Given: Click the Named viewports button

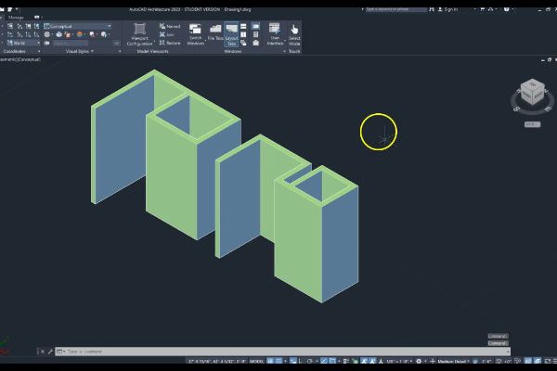Looking at the screenshot, I should pos(171,26).
